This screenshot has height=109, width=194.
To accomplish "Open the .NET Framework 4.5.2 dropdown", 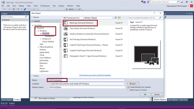I will click(73, 18).
